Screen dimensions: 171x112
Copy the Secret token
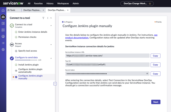[155, 74]
